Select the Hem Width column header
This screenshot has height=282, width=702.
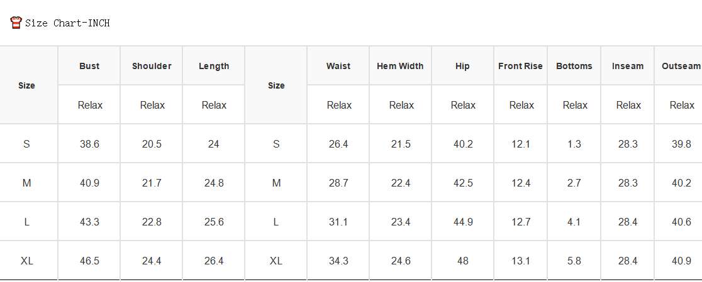(x=400, y=66)
